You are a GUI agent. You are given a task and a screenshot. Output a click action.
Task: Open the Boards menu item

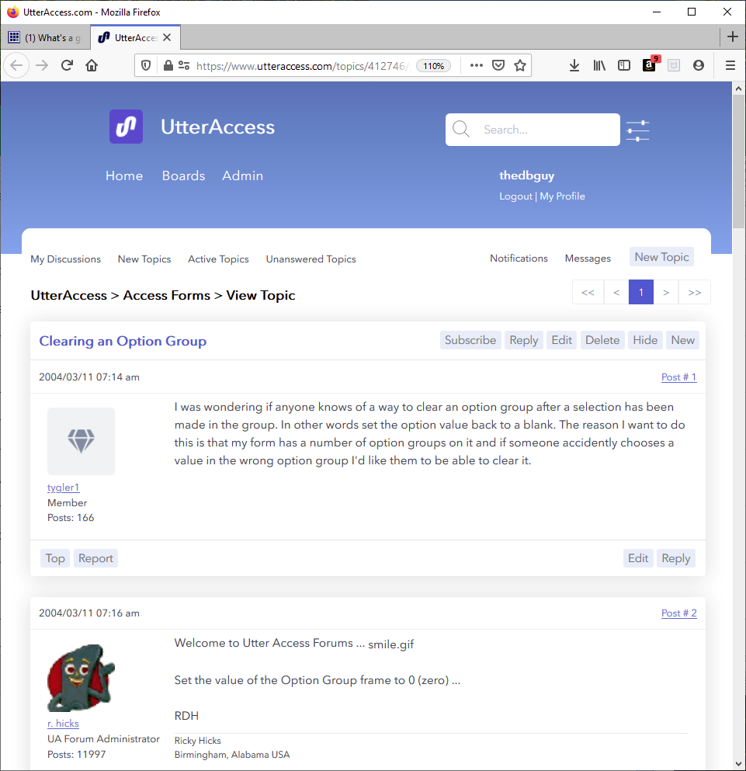pos(183,175)
